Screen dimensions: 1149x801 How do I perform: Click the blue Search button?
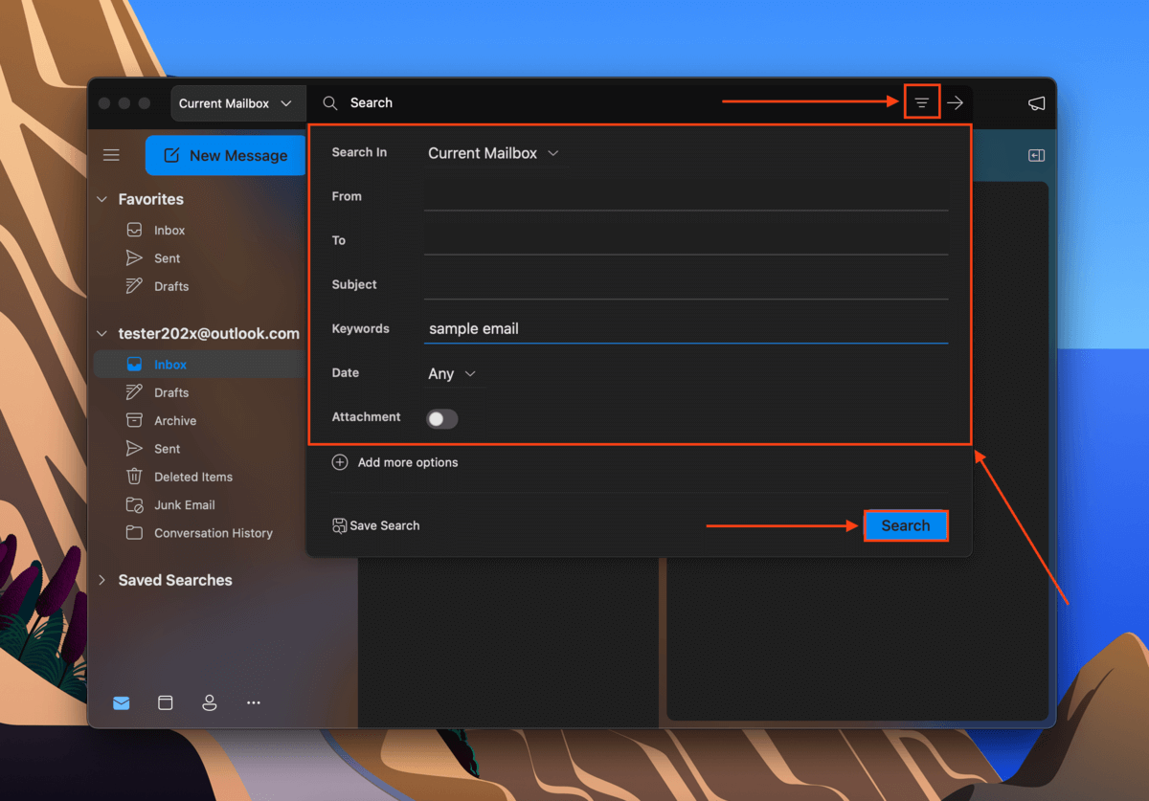[x=906, y=525]
